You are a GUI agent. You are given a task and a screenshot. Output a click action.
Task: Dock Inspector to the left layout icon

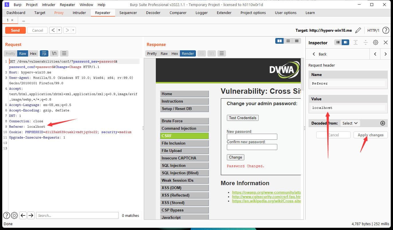coord(338,43)
